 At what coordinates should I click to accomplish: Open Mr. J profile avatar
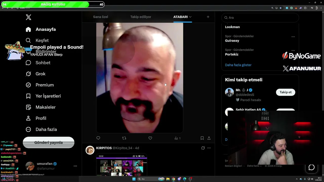tap(229, 92)
